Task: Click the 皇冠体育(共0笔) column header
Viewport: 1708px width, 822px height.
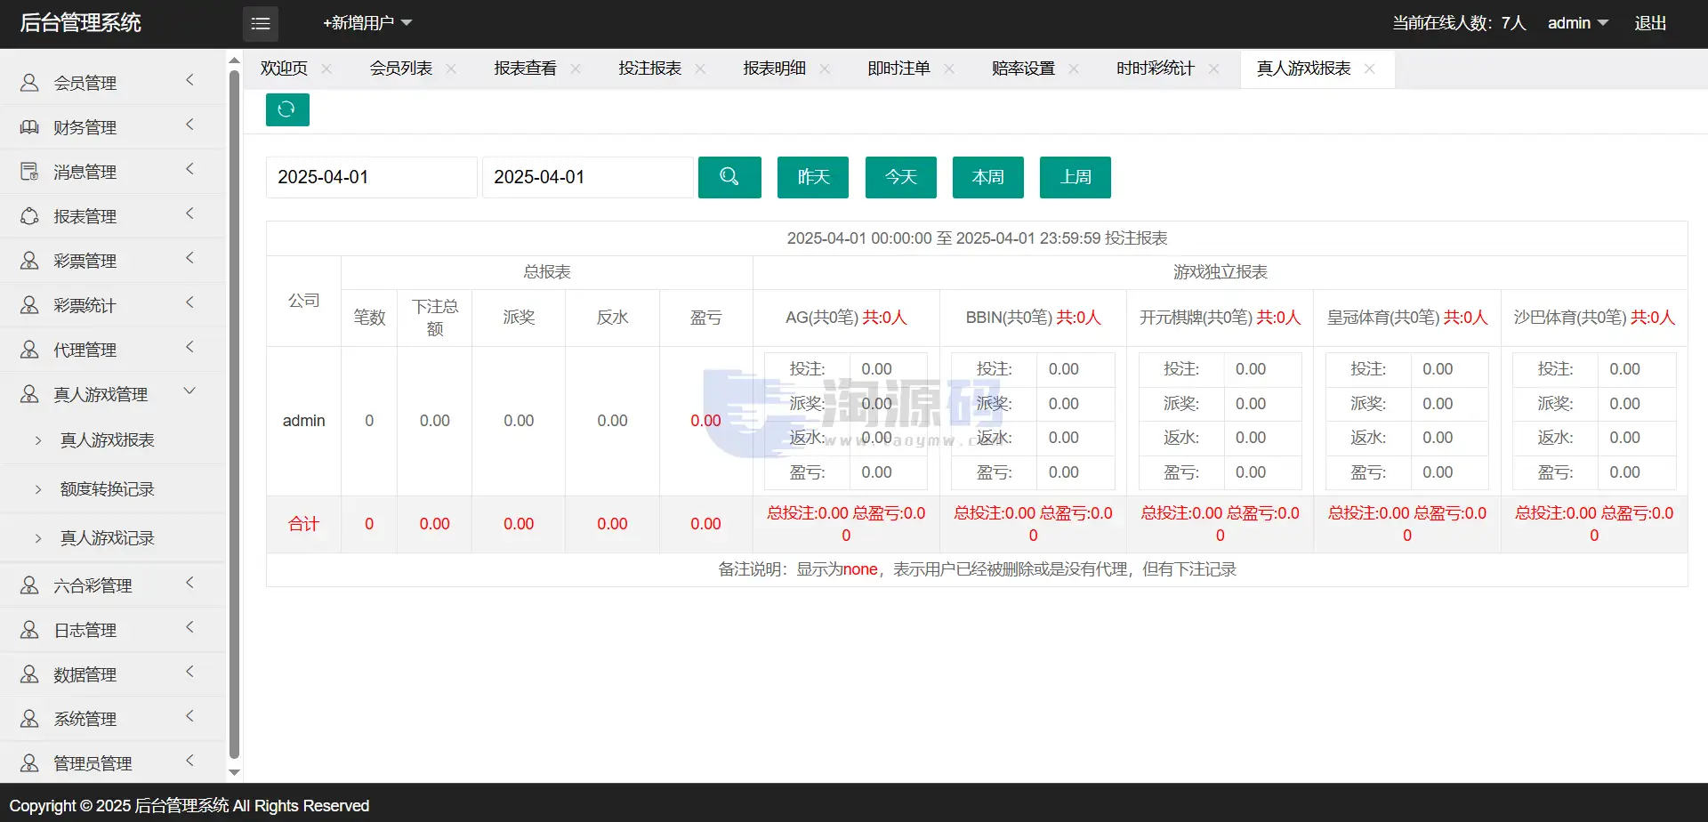Action: (1407, 318)
